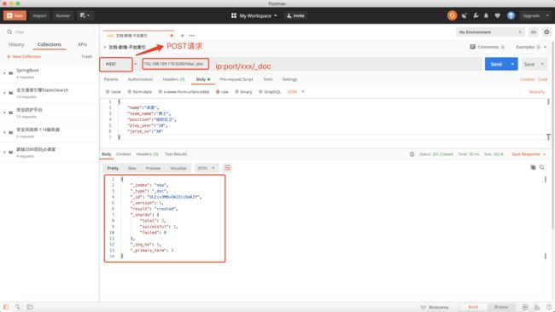Open the notifications bell icon
This screenshot has height=312, width=555.
pyautogui.click(x=486, y=15)
